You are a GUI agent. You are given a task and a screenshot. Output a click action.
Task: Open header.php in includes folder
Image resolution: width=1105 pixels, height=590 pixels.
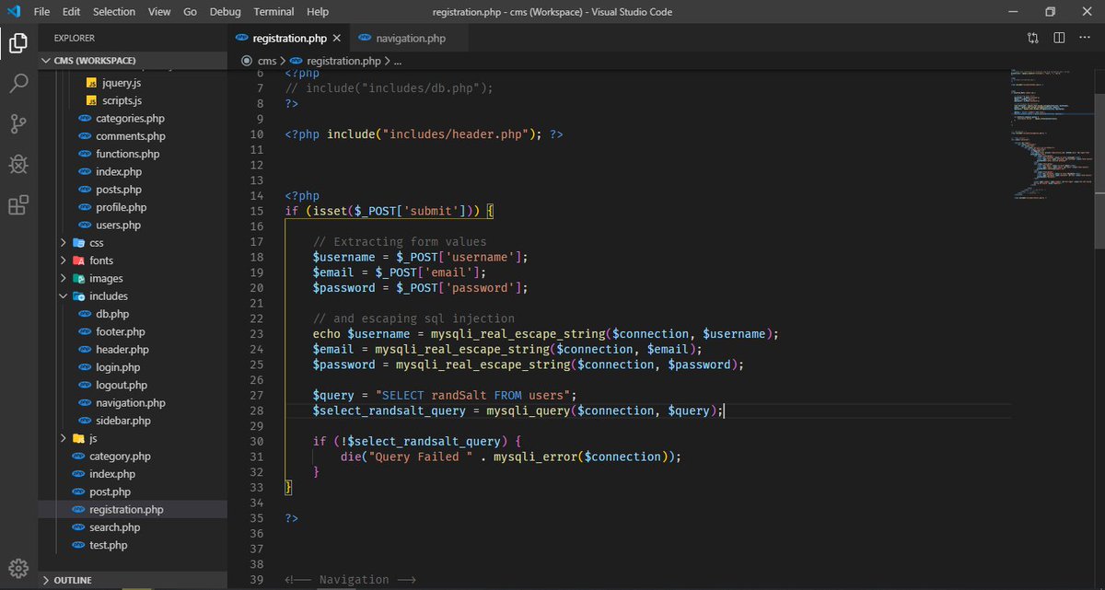[122, 350]
